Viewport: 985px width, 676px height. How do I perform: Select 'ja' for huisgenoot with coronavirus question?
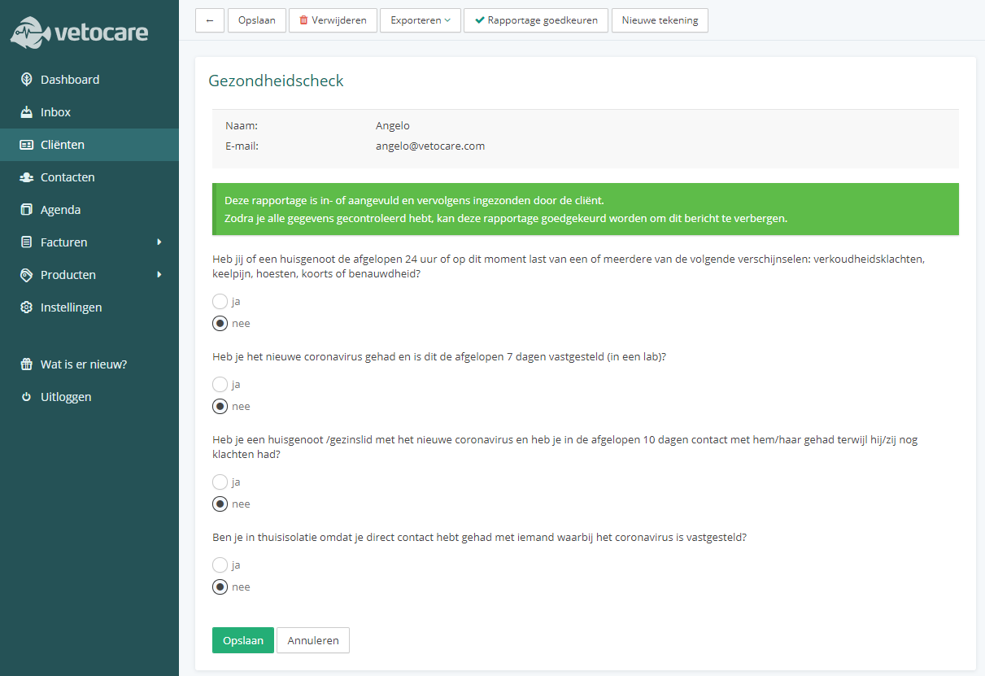(x=220, y=482)
